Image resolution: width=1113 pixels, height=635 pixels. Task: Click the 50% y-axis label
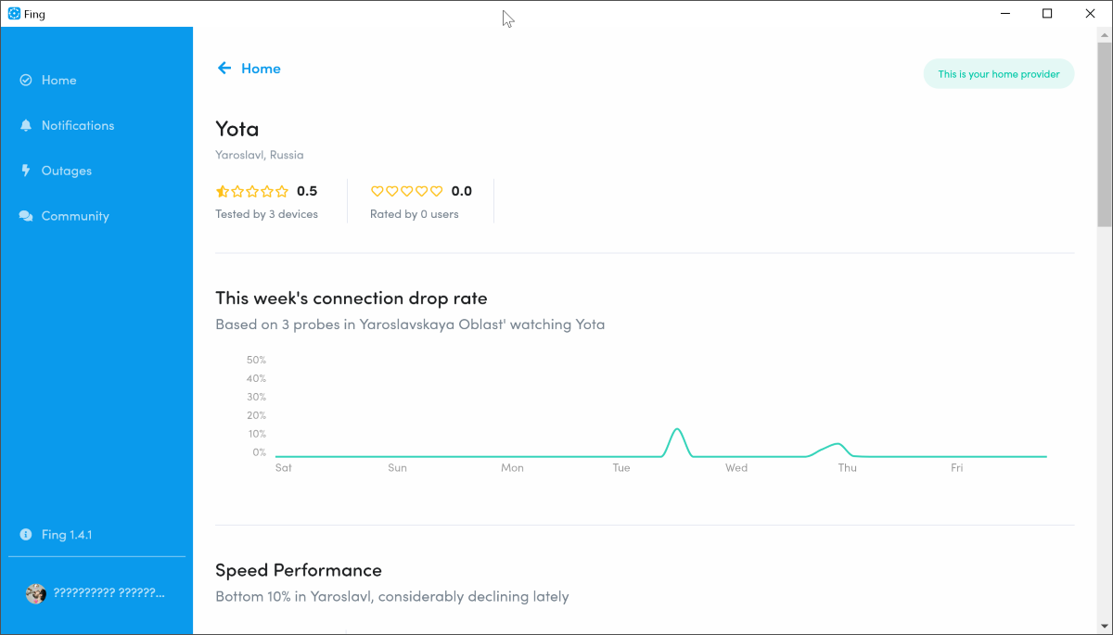pyautogui.click(x=256, y=360)
